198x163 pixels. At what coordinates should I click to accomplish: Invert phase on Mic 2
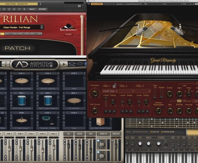coord(131,112)
